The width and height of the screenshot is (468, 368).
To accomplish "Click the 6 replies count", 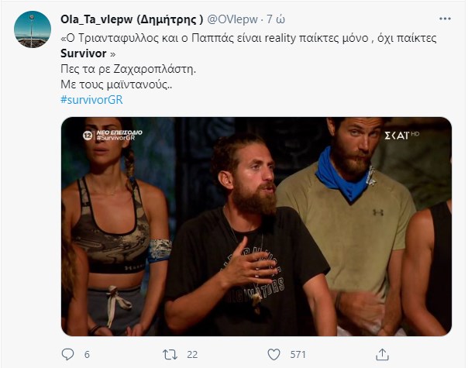I will click(87, 355).
